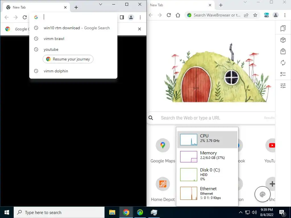Switch to Chrome New Tab tab
The height and width of the screenshot is (218, 291).
pyautogui.click(x=36, y=7)
